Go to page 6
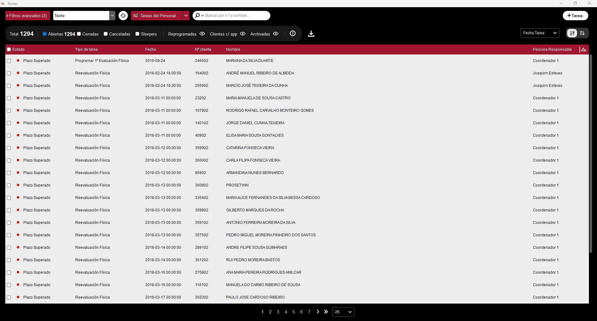The image size is (597, 321). tap(301, 312)
